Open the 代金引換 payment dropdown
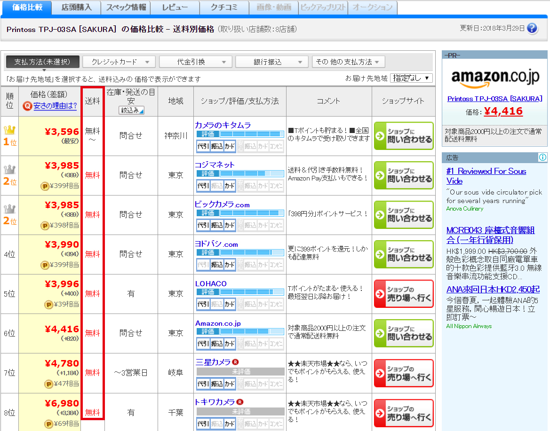550x431 pixels. point(196,62)
